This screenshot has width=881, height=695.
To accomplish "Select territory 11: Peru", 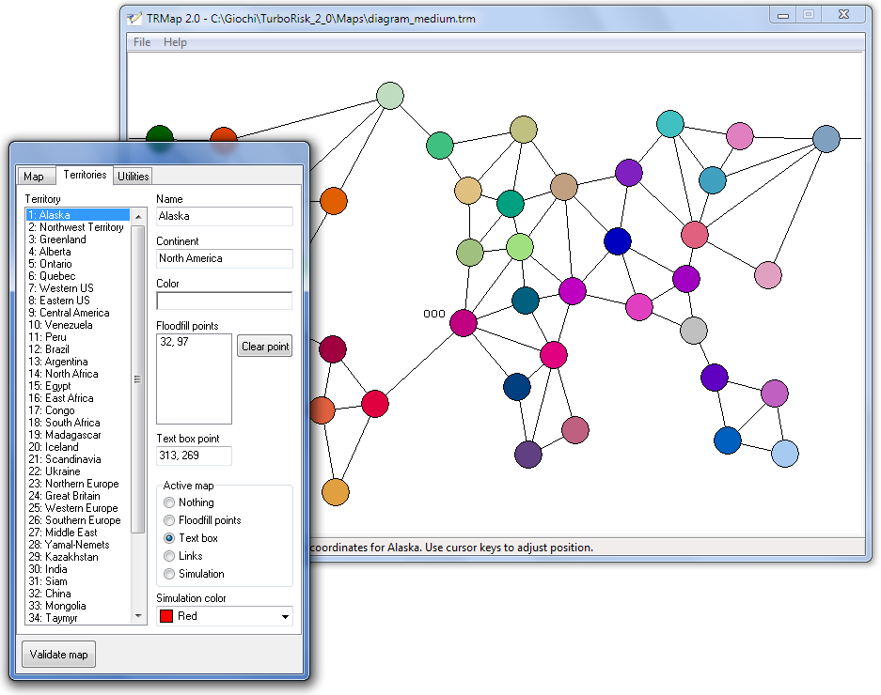I will pyautogui.click(x=78, y=337).
